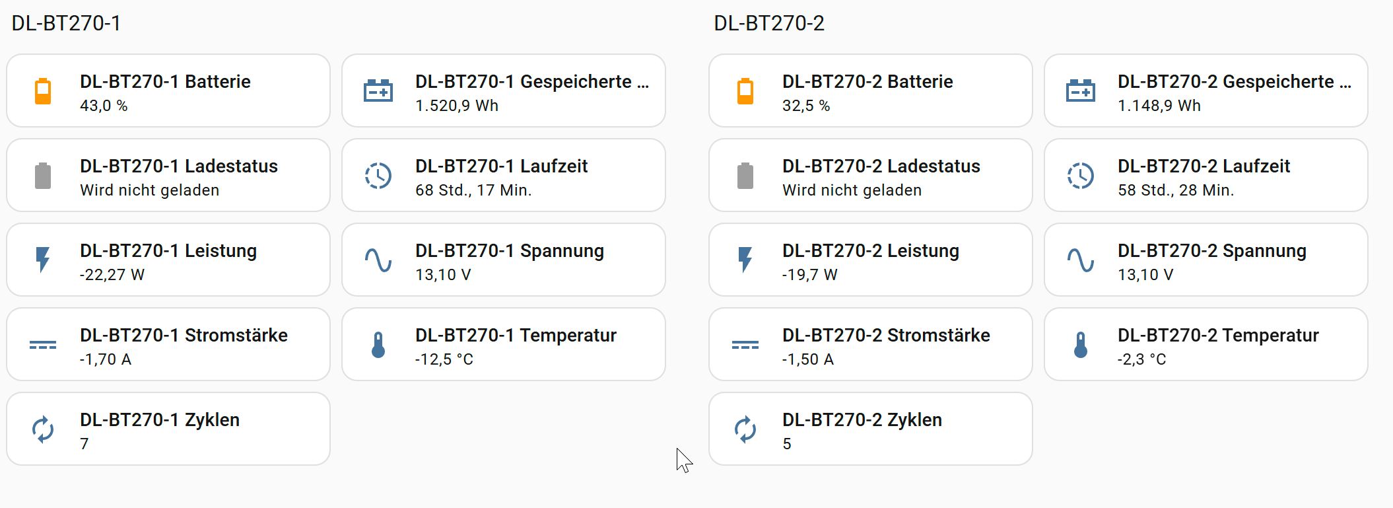Viewport: 1393px width, 508px height.
Task: Click the DL-BT270-1 Temperatur thermometer icon
Action: tap(378, 345)
